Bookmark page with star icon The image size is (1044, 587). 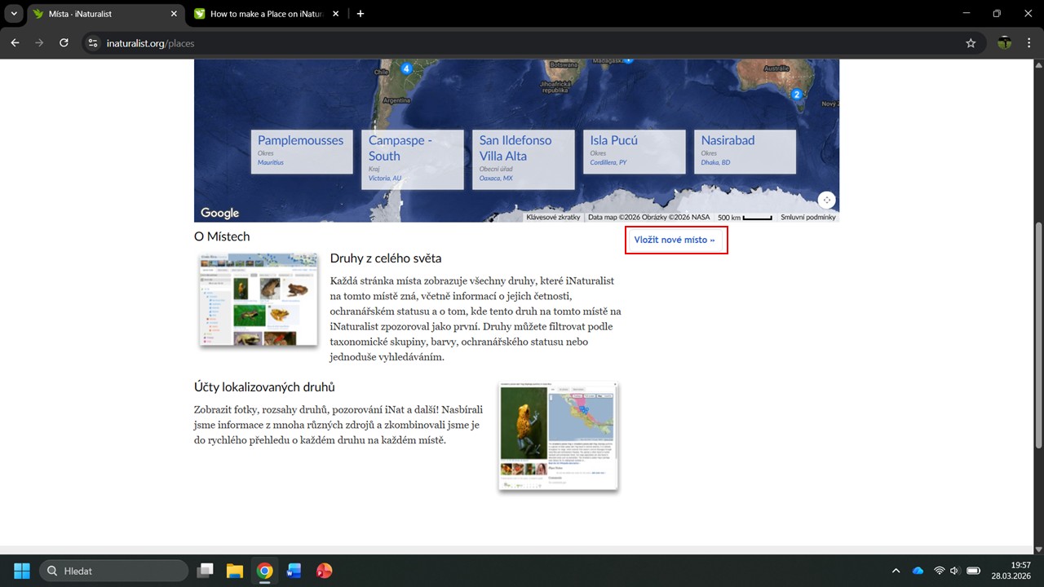pos(971,43)
